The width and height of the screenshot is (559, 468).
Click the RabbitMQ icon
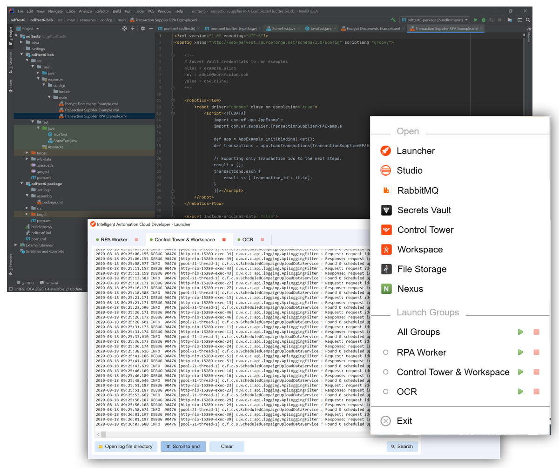(386, 190)
